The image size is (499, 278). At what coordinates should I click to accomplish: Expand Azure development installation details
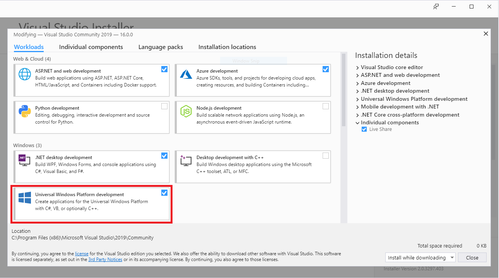(357, 83)
